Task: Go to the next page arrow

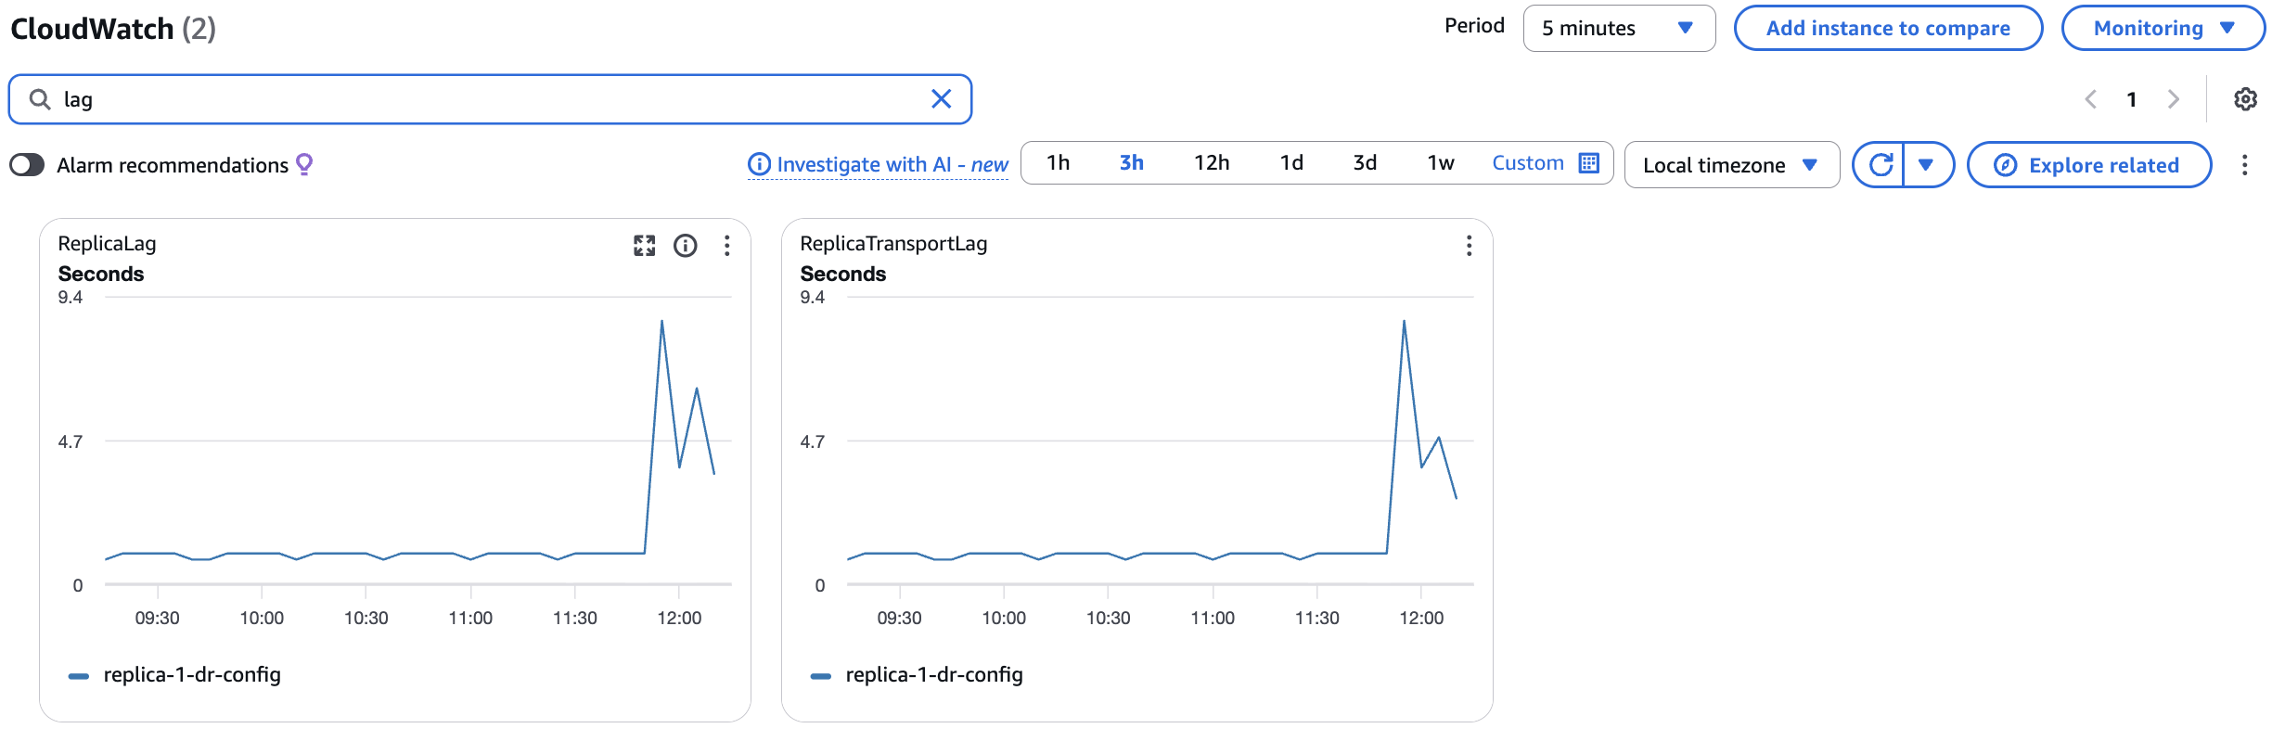Action: pyautogui.click(x=2173, y=99)
